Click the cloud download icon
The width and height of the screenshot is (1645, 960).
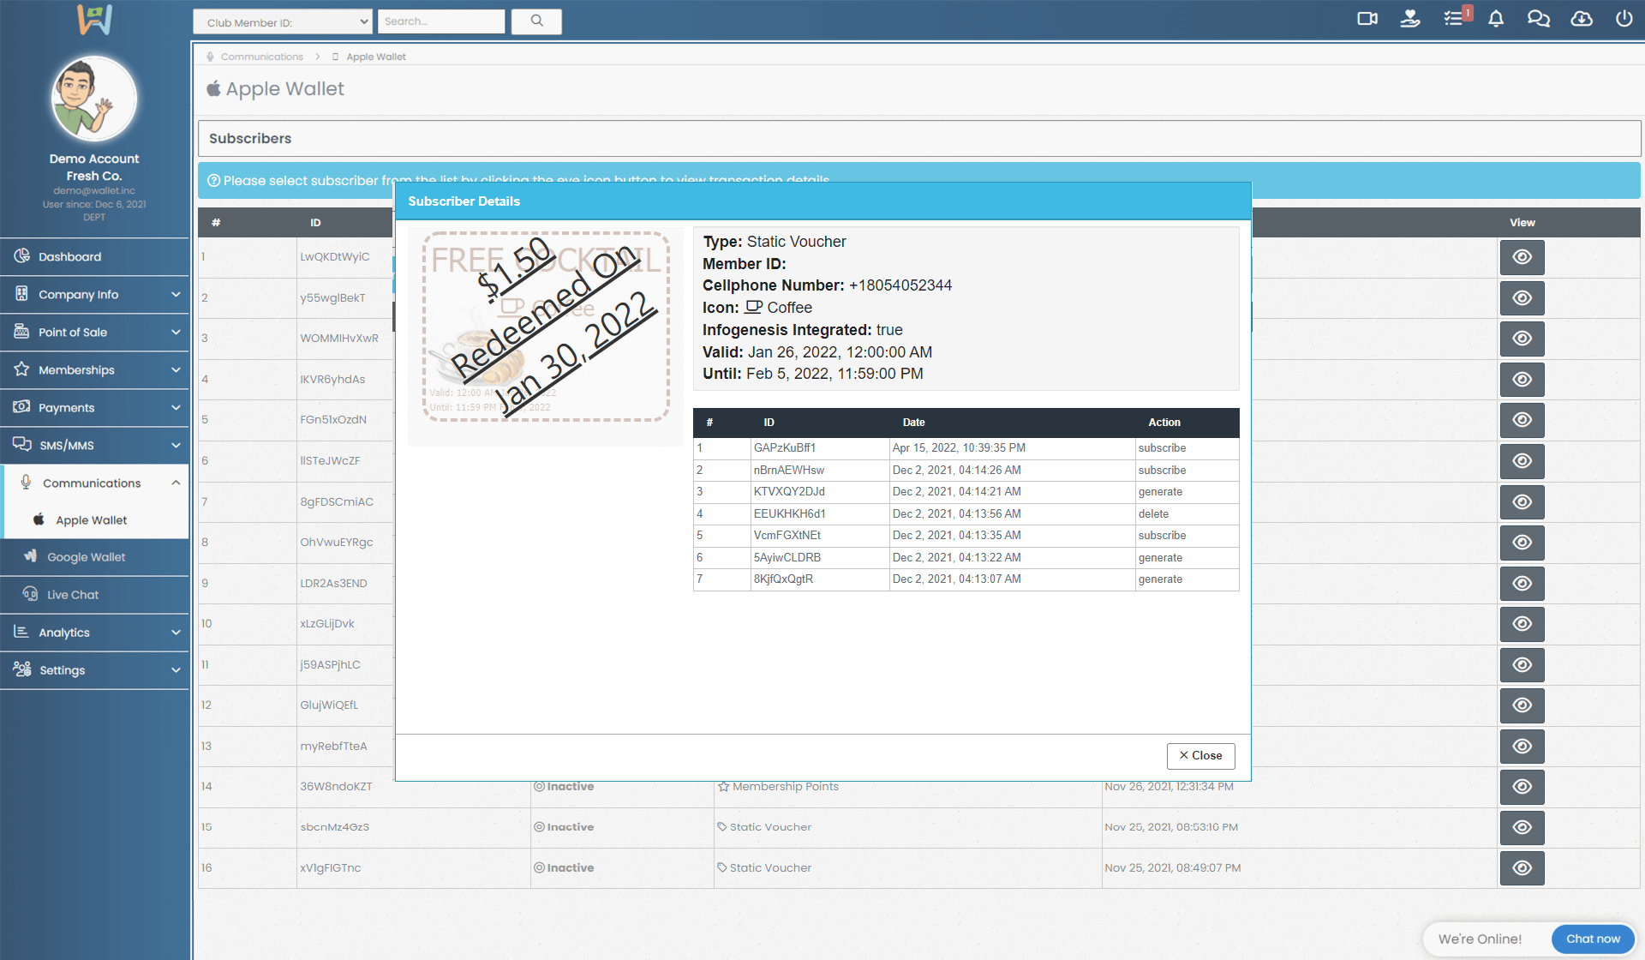1582,19
